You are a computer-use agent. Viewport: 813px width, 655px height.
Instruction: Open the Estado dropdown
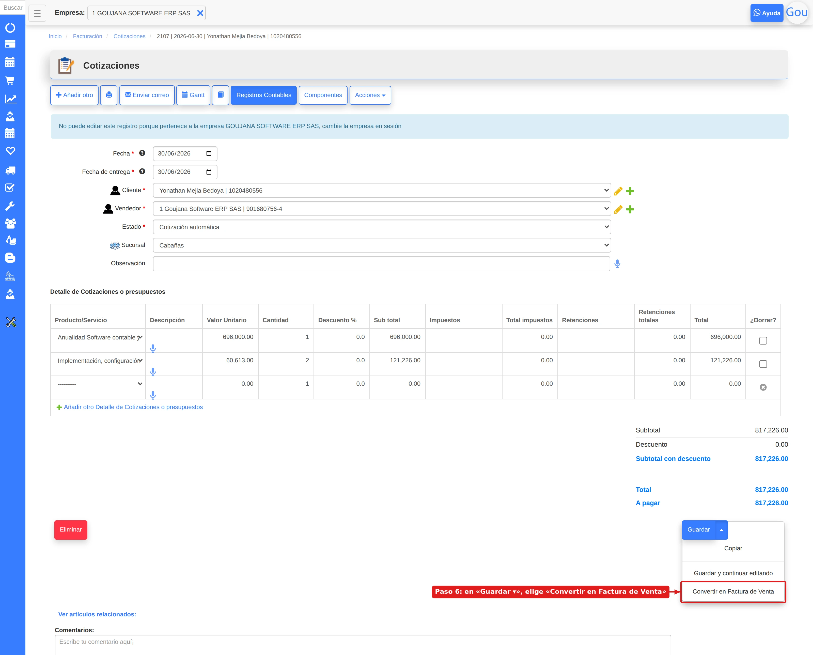[382, 227]
